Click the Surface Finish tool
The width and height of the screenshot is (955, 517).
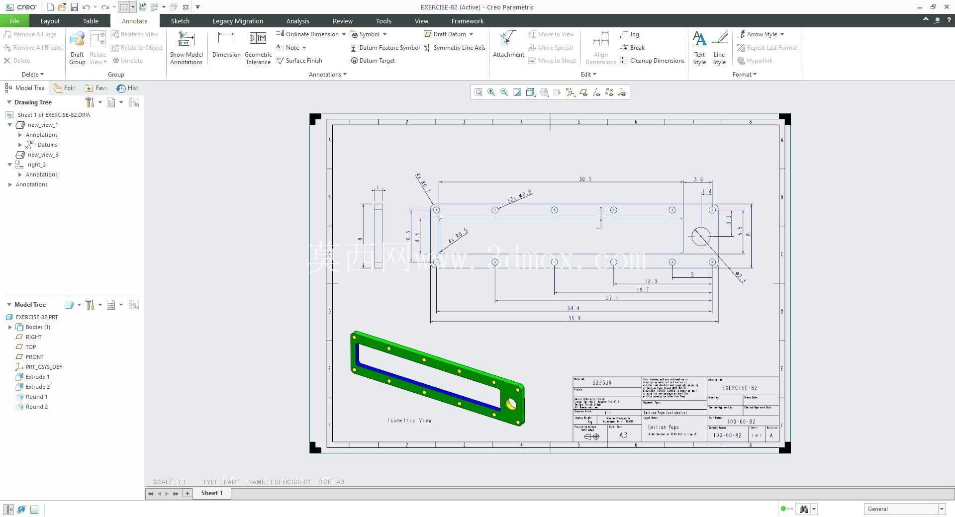[x=299, y=61]
